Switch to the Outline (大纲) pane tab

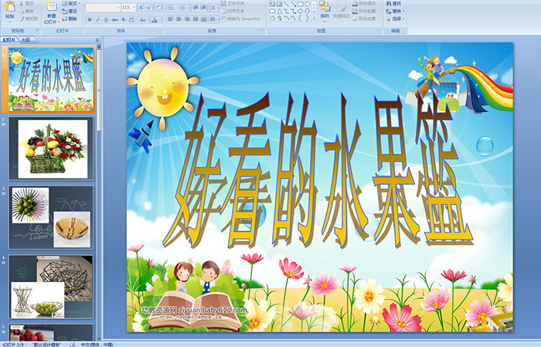[26, 40]
